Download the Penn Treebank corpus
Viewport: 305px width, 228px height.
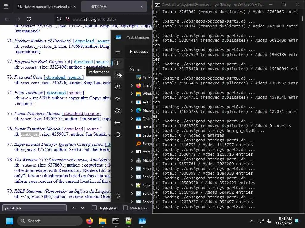coord(56,93)
